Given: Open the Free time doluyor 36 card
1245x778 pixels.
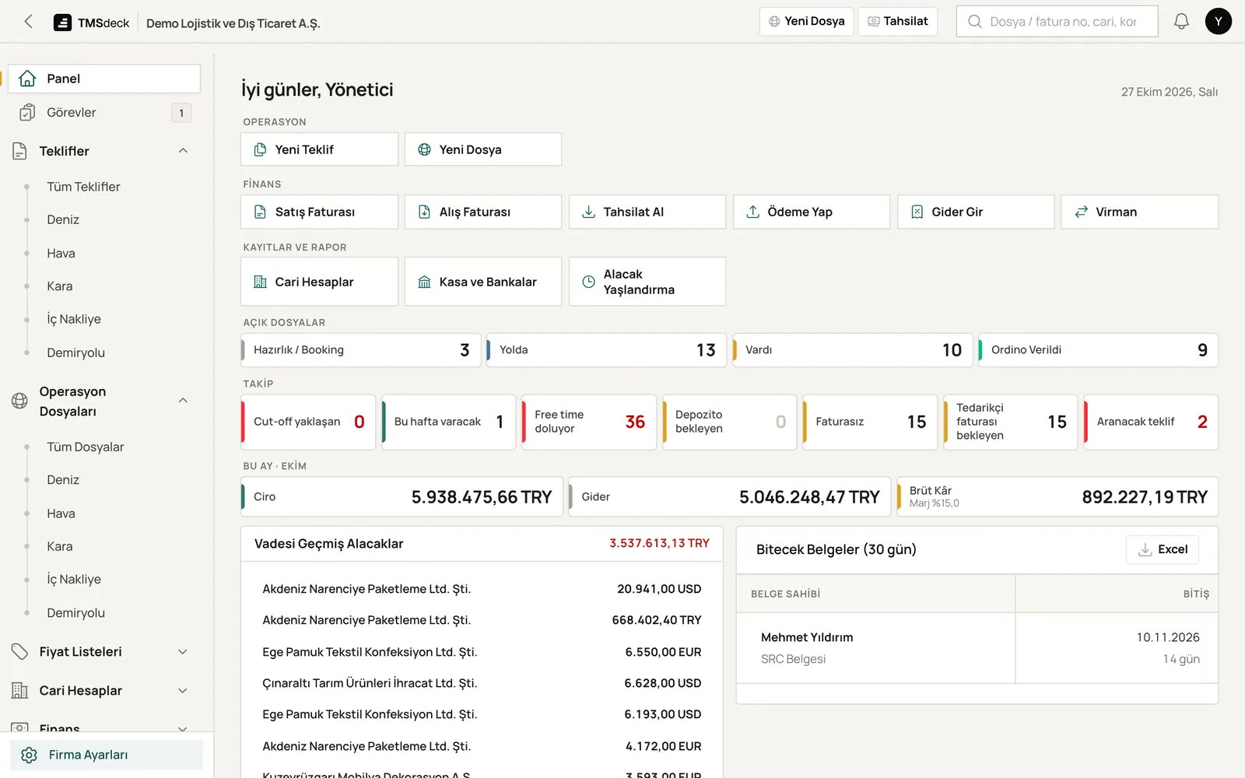Looking at the screenshot, I should (589, 422).
